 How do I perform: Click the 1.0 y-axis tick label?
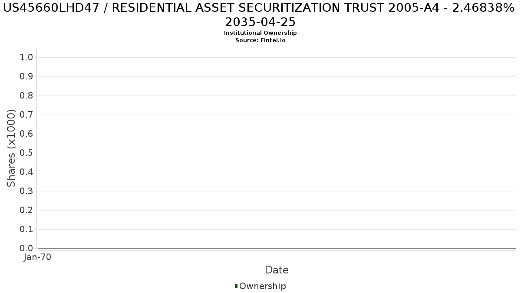tap(26, 57)
